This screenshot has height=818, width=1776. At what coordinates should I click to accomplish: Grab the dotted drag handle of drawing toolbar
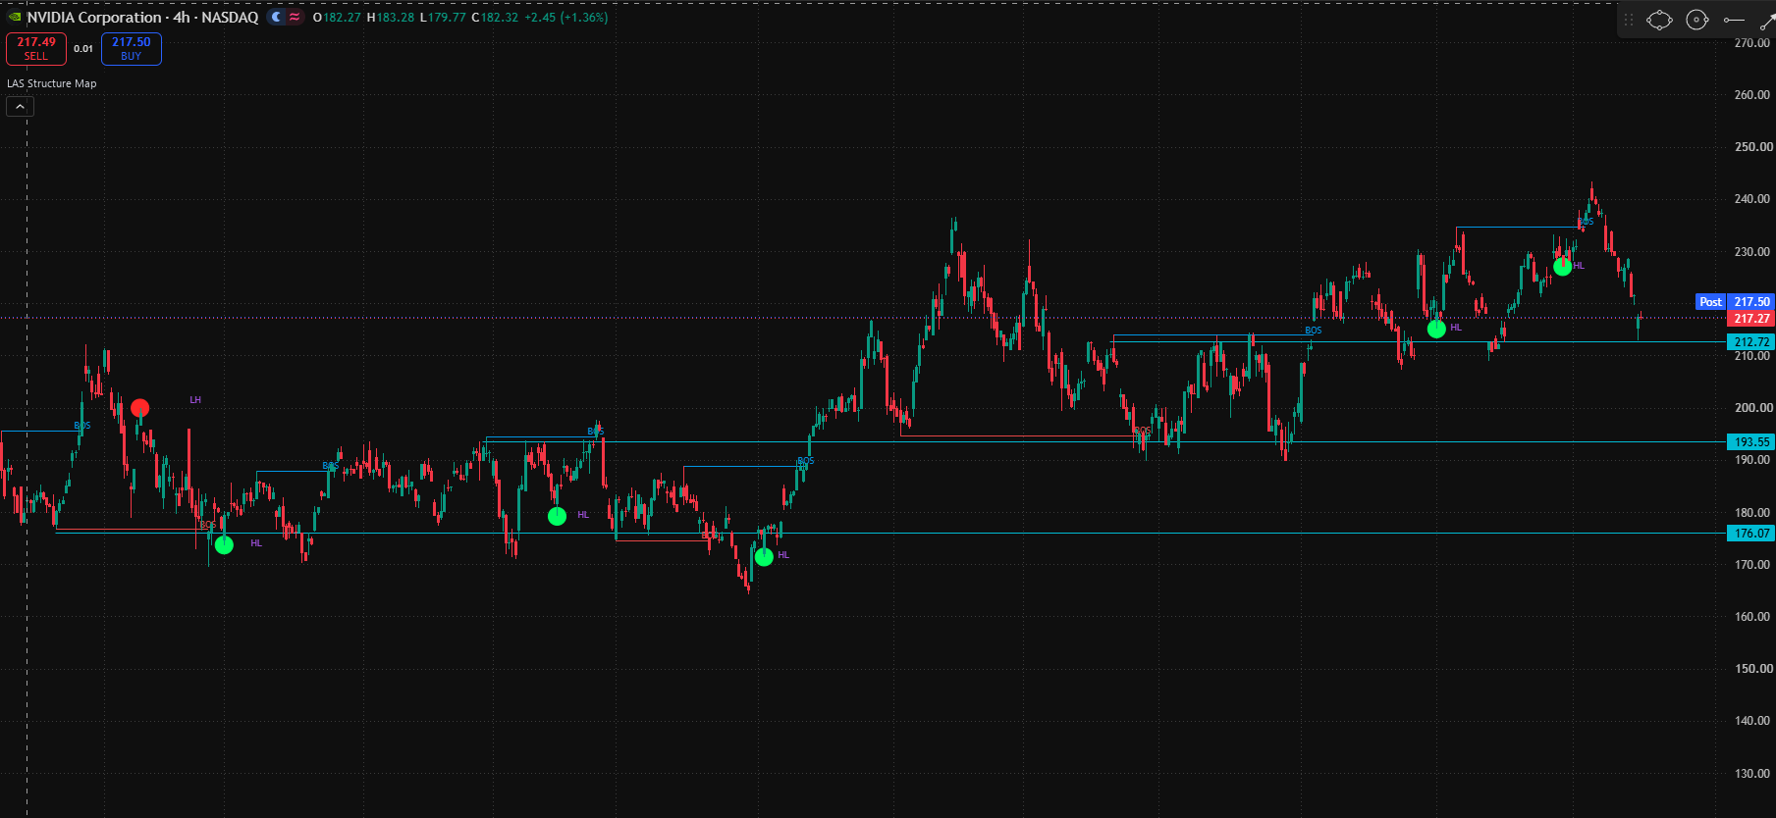(x=1629, y=20)
